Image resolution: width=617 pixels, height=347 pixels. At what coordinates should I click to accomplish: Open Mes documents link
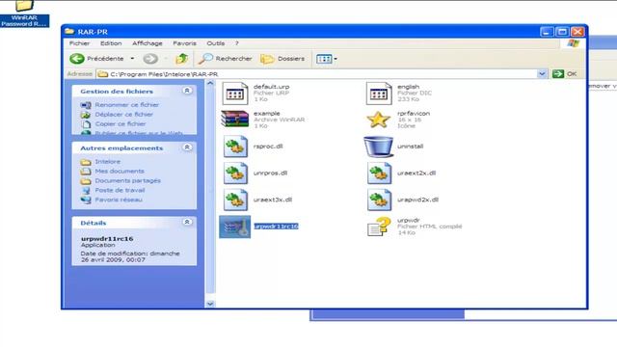point(120,172)
